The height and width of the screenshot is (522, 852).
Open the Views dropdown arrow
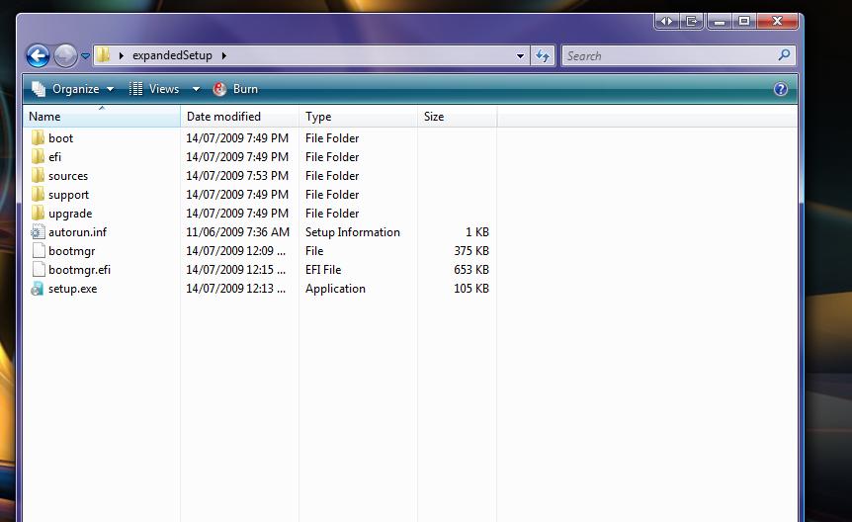coord(196,89)
